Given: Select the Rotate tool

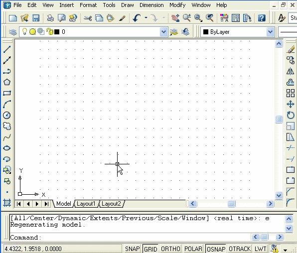Looking at the screenshot, I should [x=291, y=115].
